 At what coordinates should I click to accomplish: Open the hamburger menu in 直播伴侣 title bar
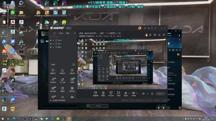point(155,28)
